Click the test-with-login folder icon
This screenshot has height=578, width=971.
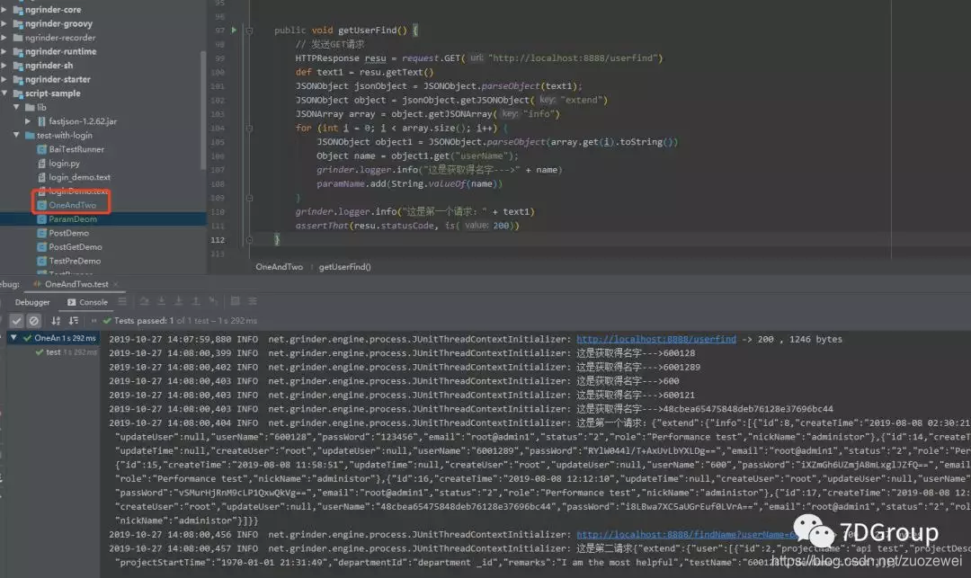(30, 135)
